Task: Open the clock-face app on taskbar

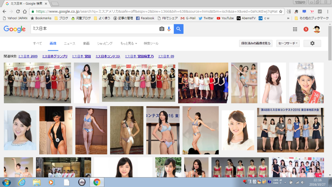Action: [x=82, y=182]
